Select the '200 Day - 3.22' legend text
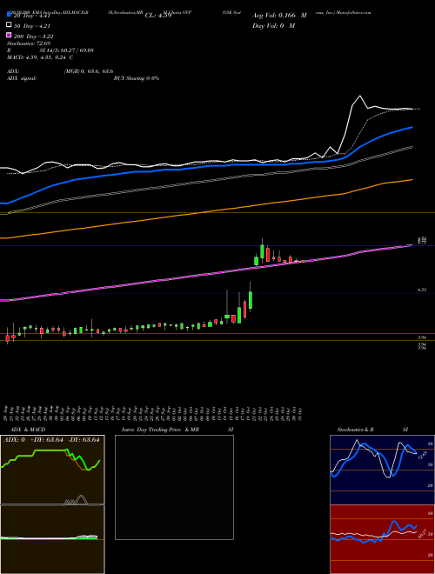435x574 pixels. coord(34,37)
